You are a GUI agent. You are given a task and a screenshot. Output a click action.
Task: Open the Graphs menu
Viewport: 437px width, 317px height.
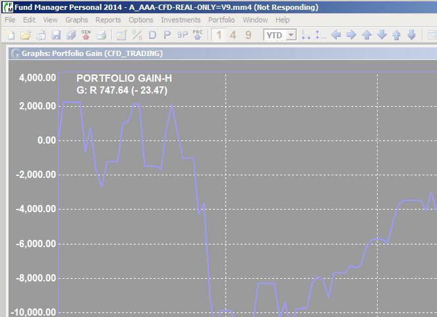76,20
